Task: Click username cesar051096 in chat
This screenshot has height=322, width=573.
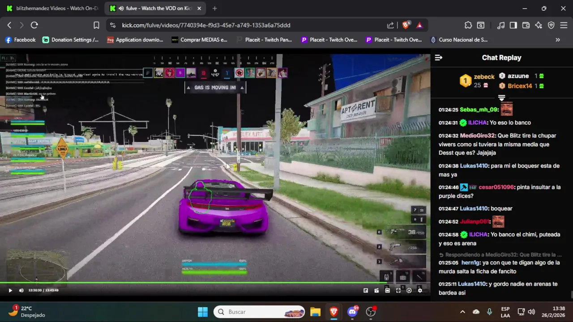Action: tap(496, 187)
